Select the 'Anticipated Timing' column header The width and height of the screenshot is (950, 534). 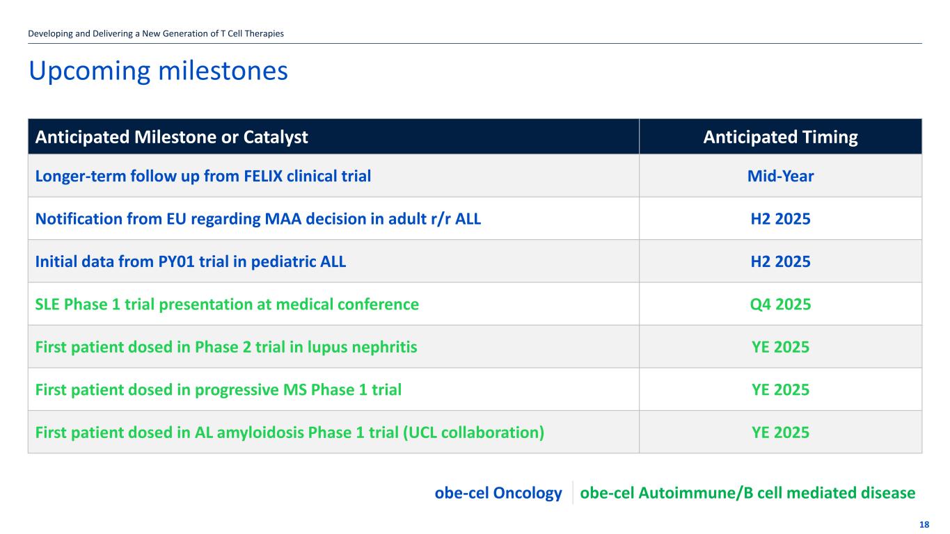780,137
